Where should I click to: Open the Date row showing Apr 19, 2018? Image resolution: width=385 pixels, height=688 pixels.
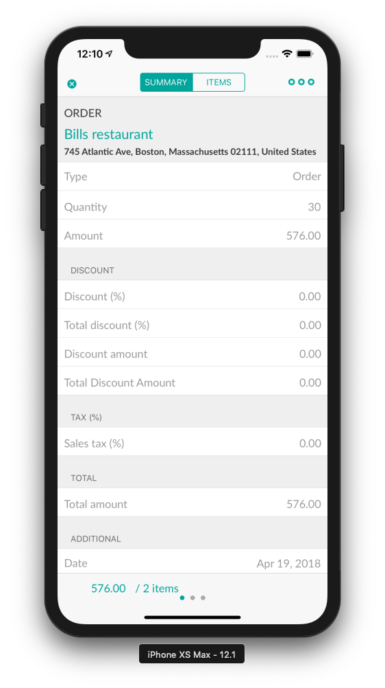tap(192, 563)
